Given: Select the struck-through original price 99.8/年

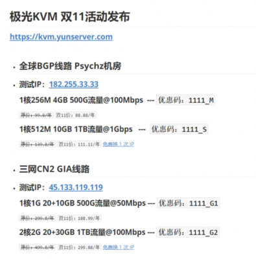Looking at the screenshot, I should (x=36, y=115).
